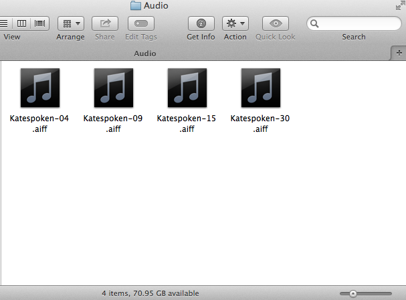
Task: Click the Katespoken-30.aiff file name
Action: click(x=260, y=123)
